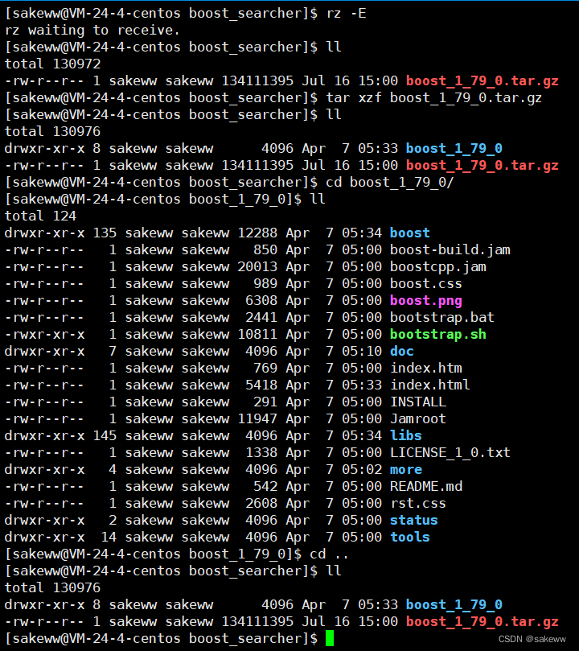This screenshot has height=651, width=579.
Task: Click the status directory name
Action: click(x=413, y=520)
